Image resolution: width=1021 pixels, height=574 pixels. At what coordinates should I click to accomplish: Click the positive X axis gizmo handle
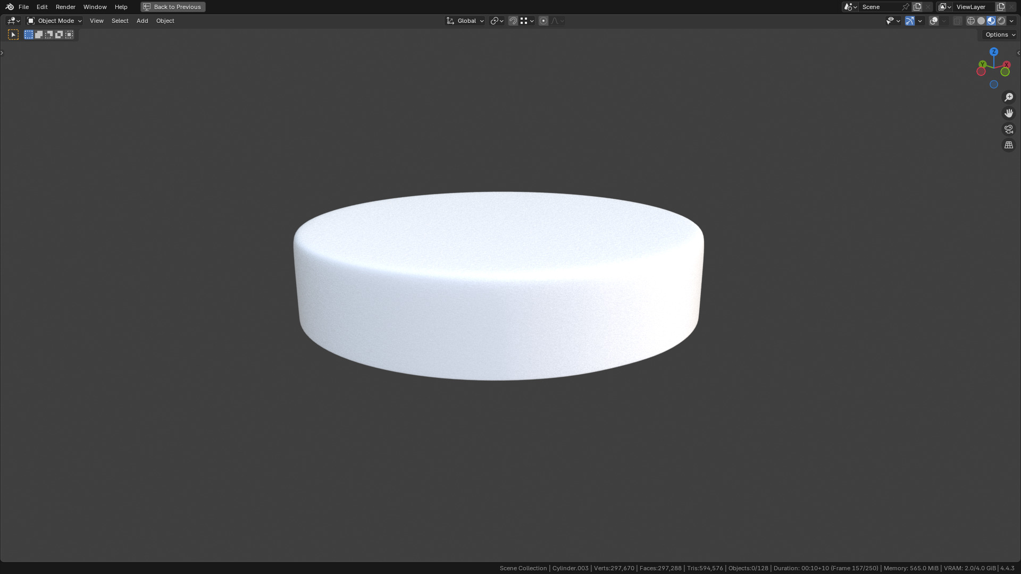click(1006, 65)
